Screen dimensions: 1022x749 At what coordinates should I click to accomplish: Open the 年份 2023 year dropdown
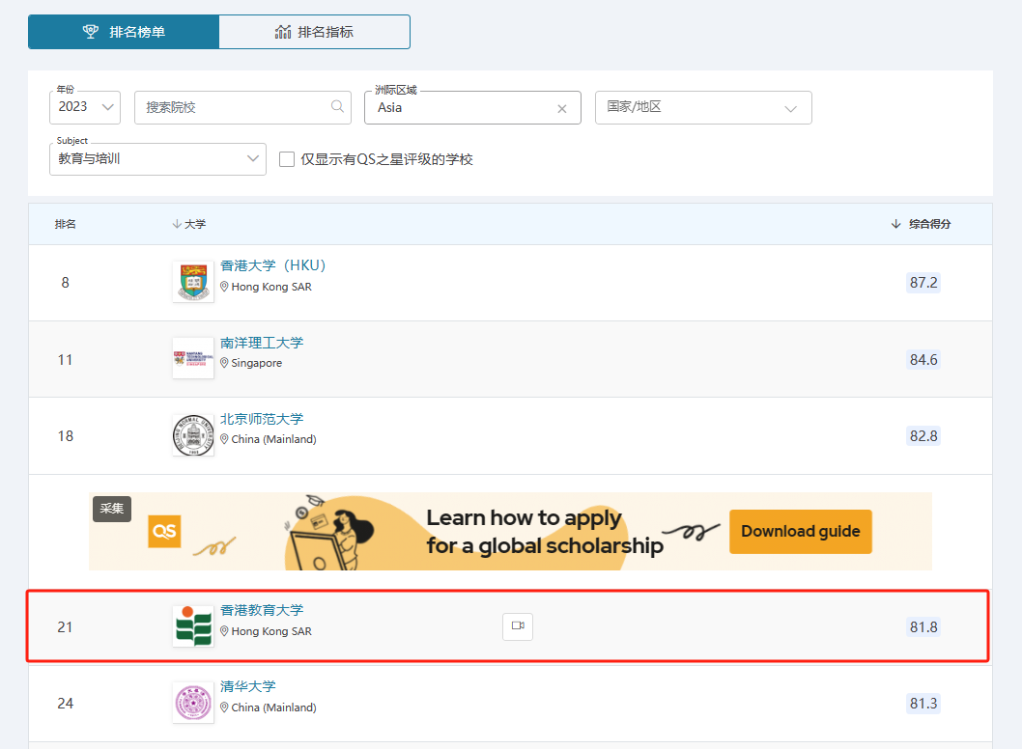point(85,107)
